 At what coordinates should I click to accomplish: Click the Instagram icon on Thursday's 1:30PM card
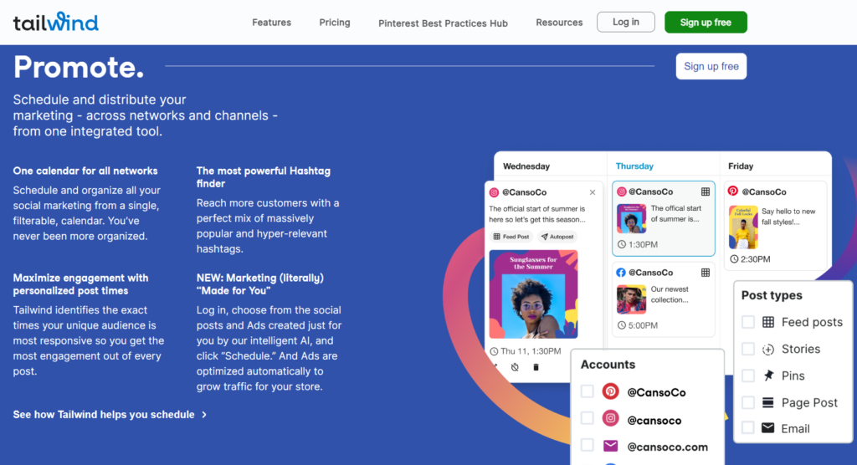tap(622, 192)
